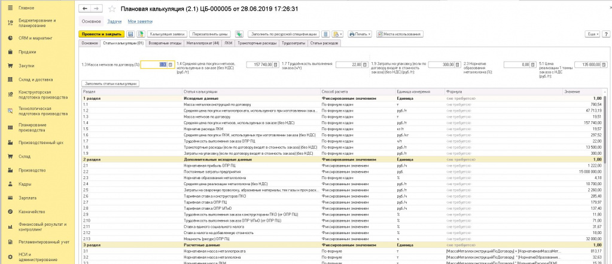612x264 pixels.
Task: Open Конструкторская подготовка производства section
Action: 38,95
